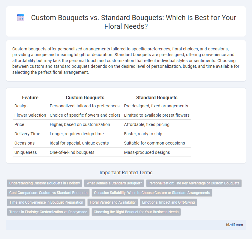Click the 'Custom Bouquets' column header
Viewport: 252px width, 239px height.
coord(85,97)
